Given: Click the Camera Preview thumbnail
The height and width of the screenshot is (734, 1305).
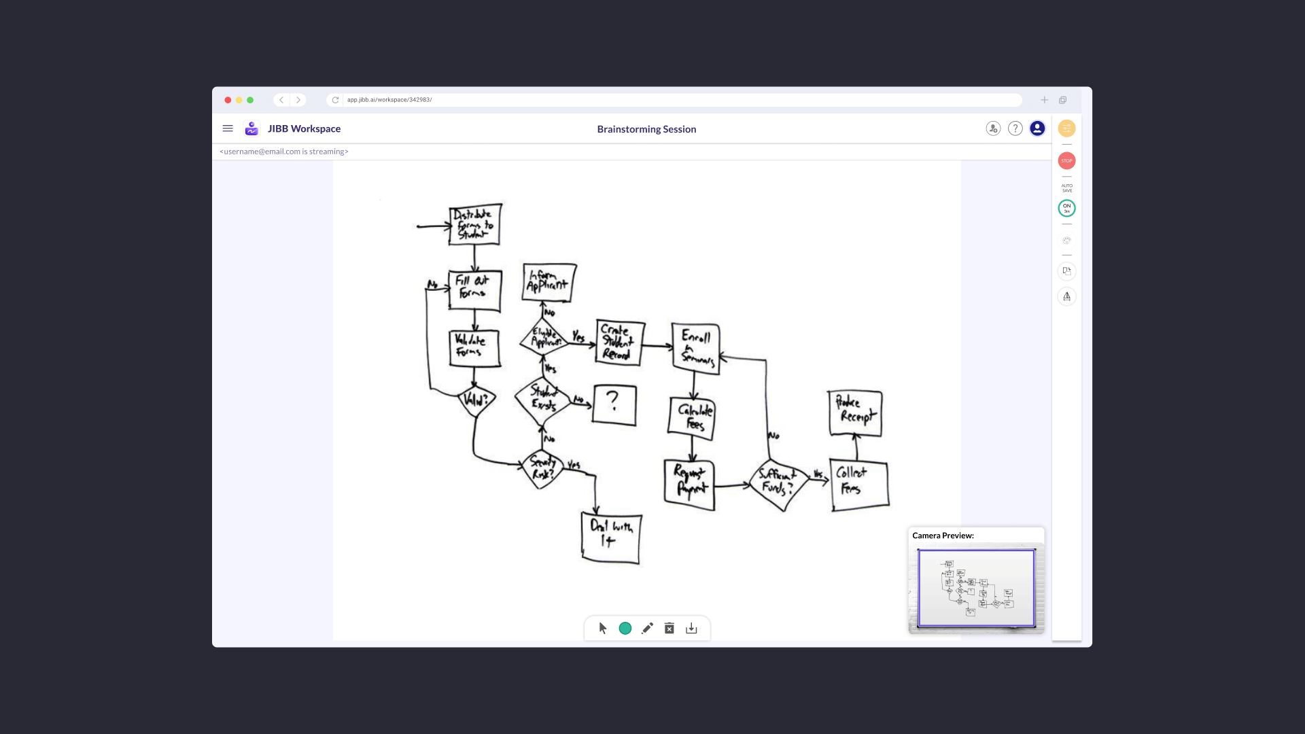Looking at the screenshot, I should click(976, 588).
